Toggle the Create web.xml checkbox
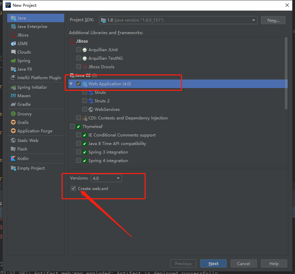295x274 pixels. pos(73,188)
